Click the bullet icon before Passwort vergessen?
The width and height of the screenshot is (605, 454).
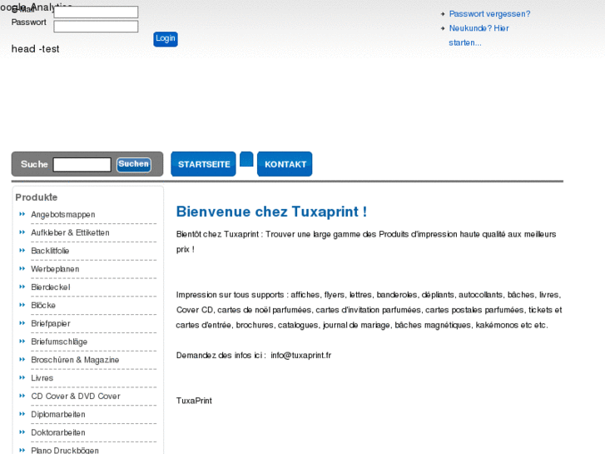(443, 14)
